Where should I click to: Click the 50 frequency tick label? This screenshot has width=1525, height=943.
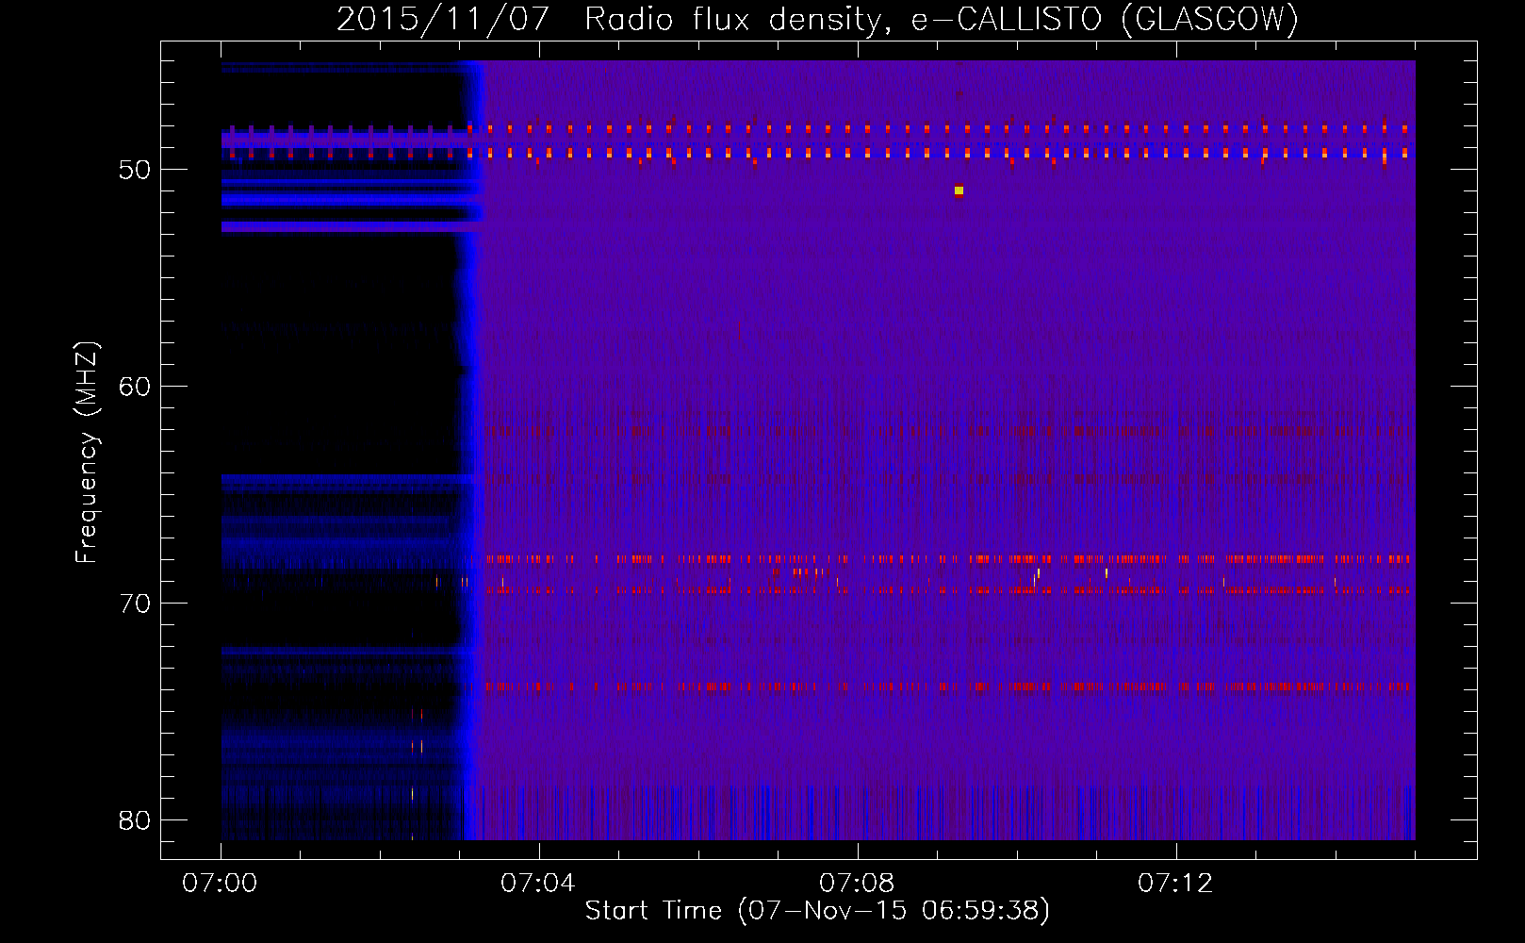135,170
